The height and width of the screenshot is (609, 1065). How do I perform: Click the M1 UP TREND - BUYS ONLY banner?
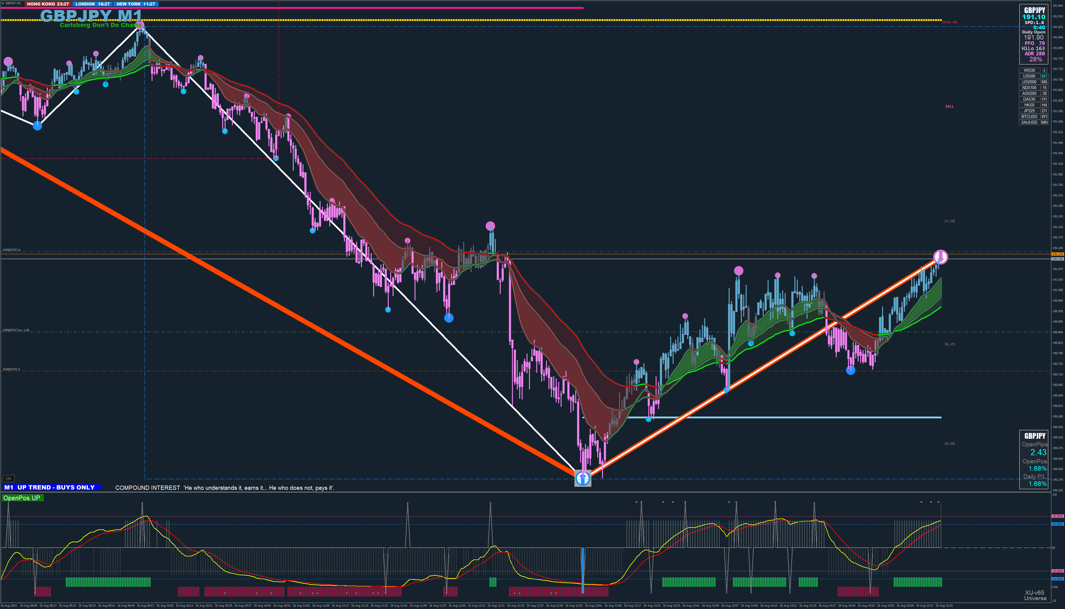pos(52,487)
